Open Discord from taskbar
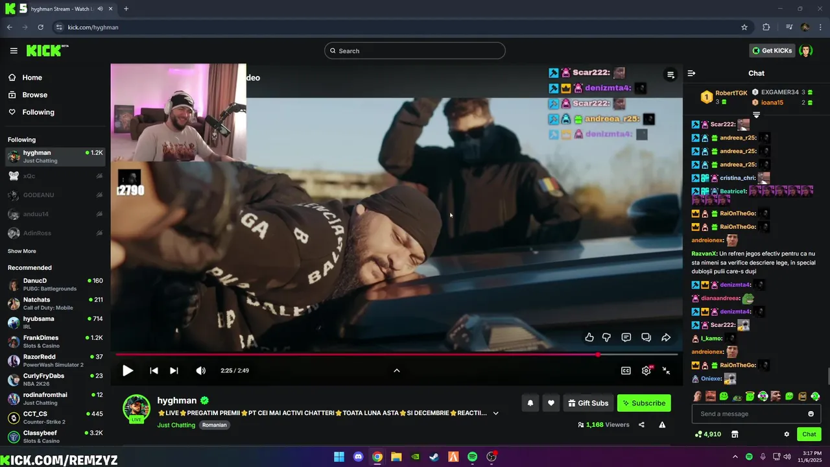Image resolution: width=830 pixels, height=467 pixels. pyautogui.click(x=358, y=457)
